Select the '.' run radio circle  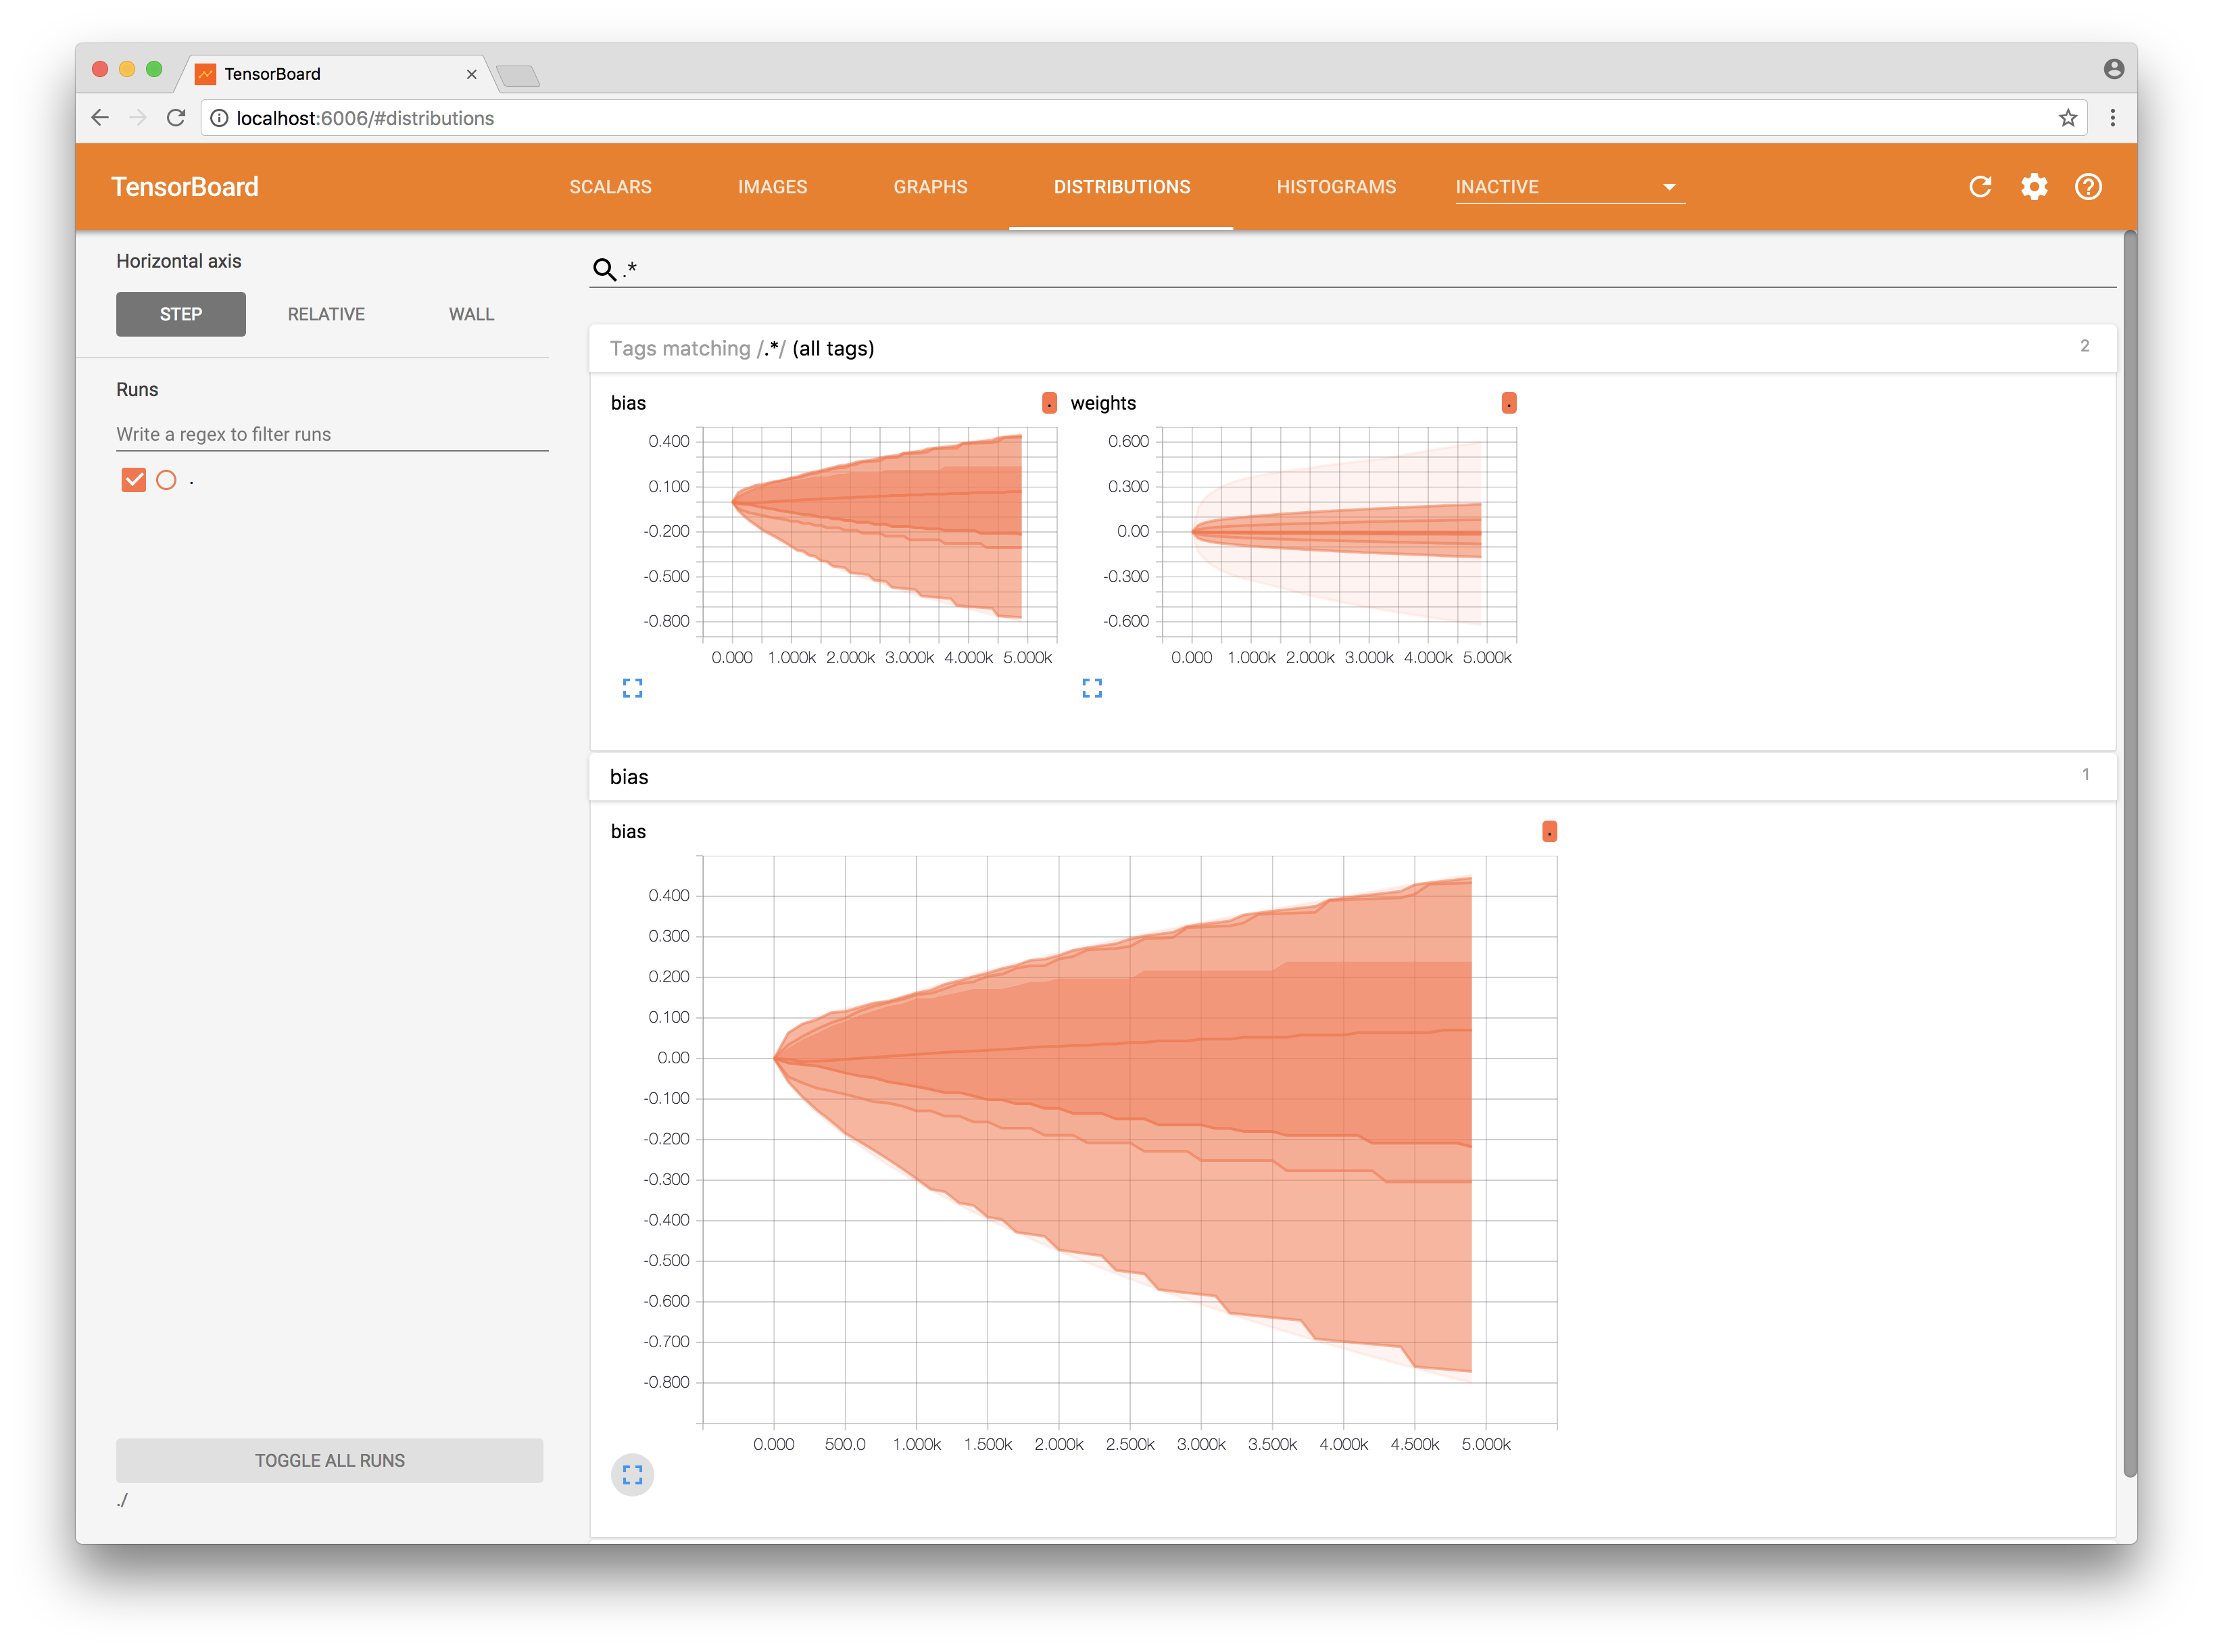pyautogui.click(x=167, y=480)
